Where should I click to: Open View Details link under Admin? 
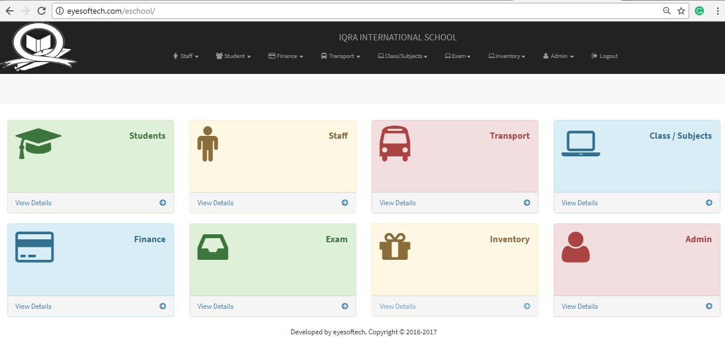580,306
